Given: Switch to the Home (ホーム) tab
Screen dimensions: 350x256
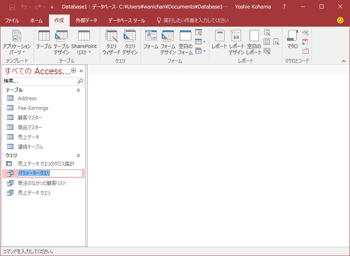Looking at the screenshot, I should pos(36,21).
